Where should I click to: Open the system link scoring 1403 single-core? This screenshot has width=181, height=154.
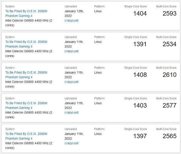26,106
